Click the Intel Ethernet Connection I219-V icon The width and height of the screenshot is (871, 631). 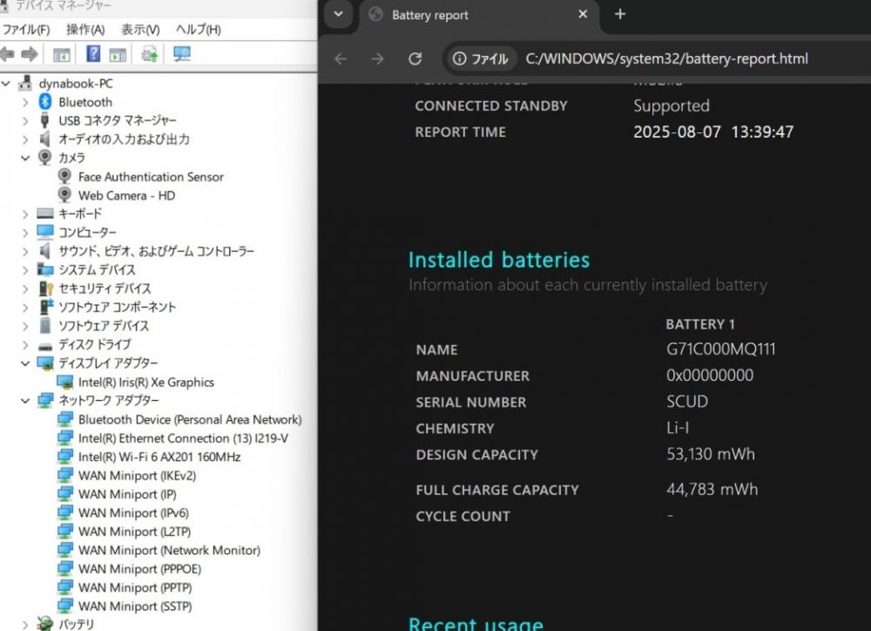(x=65, y=438)
